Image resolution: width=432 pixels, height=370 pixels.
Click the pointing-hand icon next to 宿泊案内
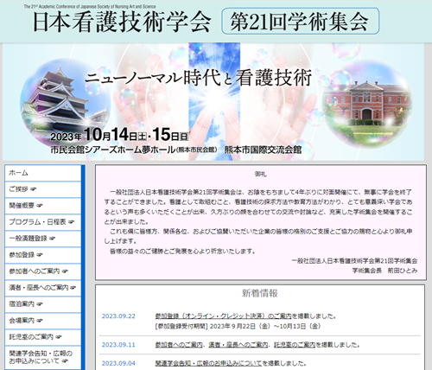(40, 304)
